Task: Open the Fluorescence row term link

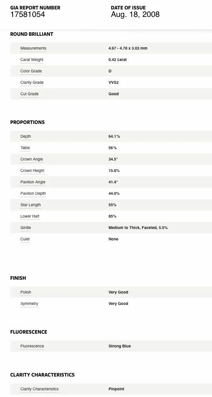Action: point(32,346)
